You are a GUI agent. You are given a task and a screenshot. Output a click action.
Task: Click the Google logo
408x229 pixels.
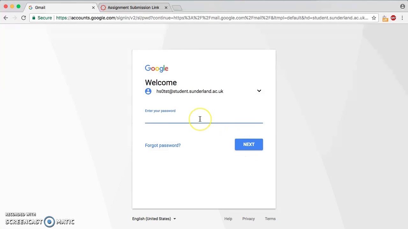coord(157,68)
